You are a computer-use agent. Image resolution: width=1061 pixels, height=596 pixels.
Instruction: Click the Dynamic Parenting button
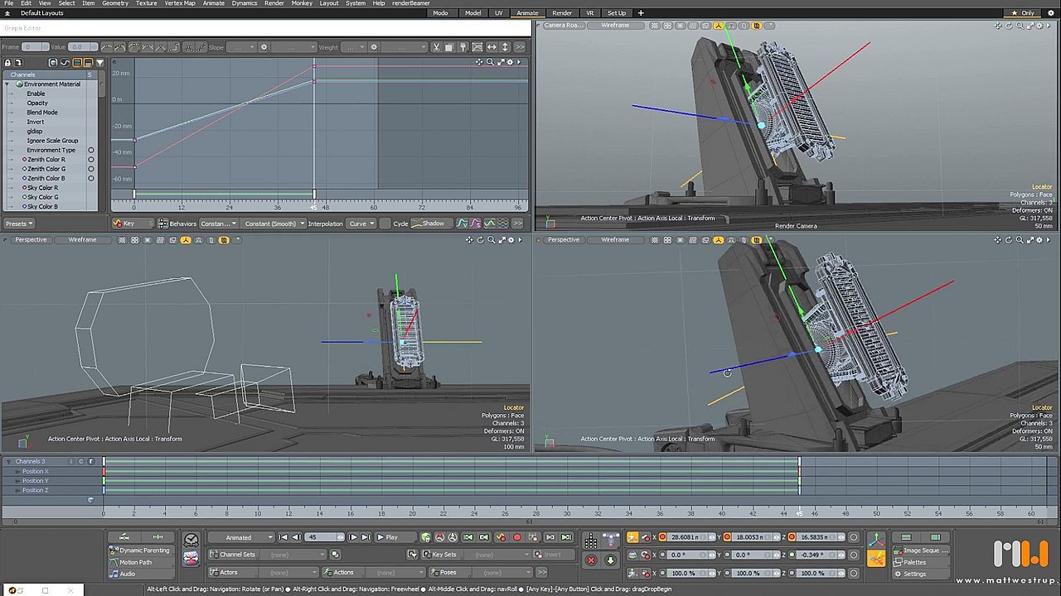[143, 550]
